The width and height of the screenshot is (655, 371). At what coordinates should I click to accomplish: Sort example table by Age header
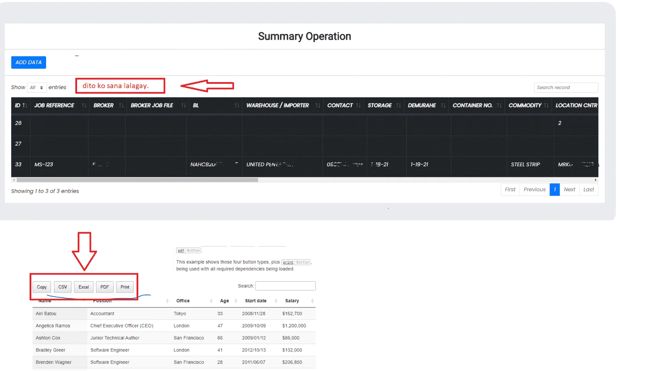[224, 301]
